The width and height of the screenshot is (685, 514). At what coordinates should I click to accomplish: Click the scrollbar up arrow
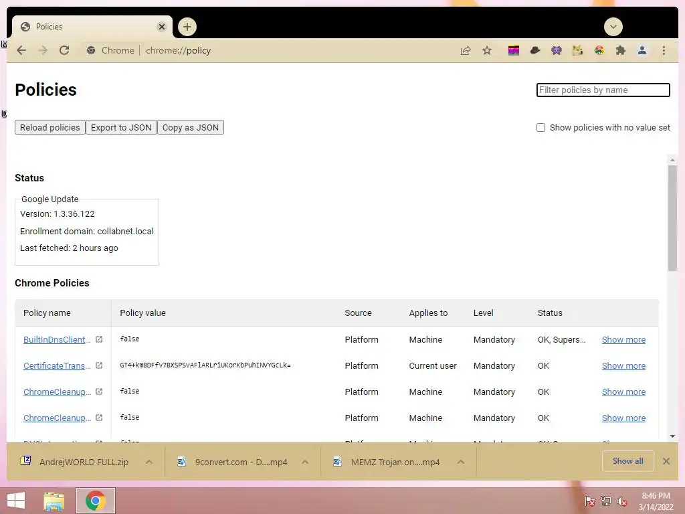(x=672, y=160)
